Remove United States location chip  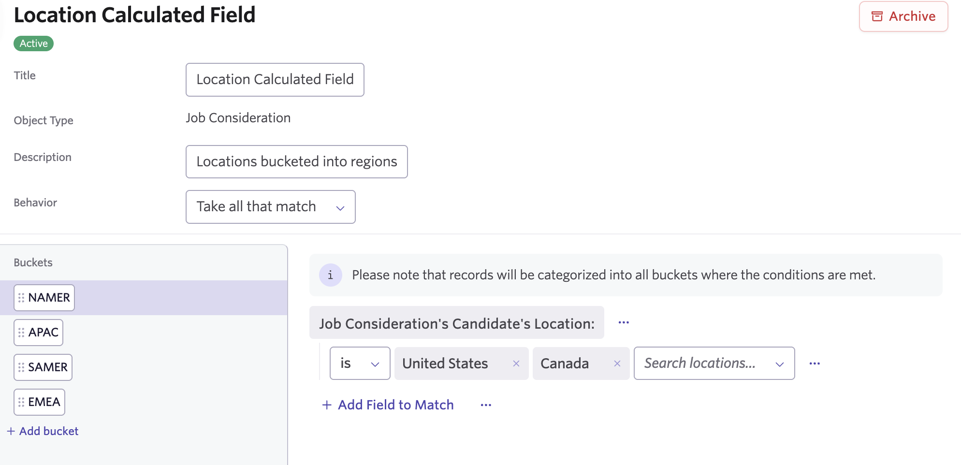(x=516, y=363)
